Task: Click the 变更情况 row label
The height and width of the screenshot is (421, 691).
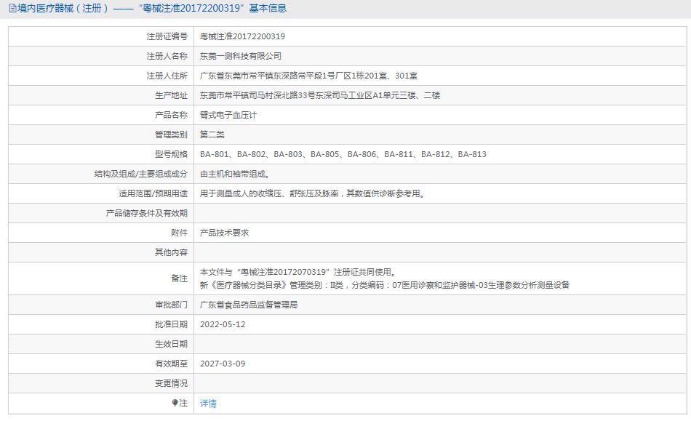Action: (x=171, y=384)
